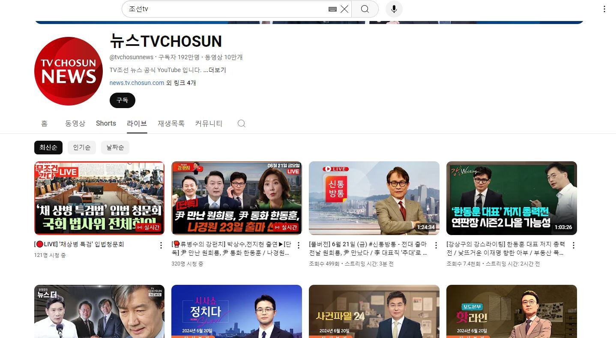
Task: Open the '한동훈 대표' 저지 총력전 thumbnail
Action: click(511, 198)
